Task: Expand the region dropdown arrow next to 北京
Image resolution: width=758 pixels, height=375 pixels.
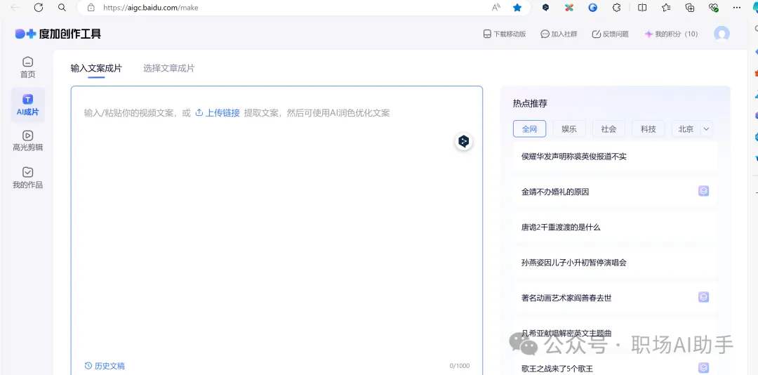Action: (x=706, y=129)
